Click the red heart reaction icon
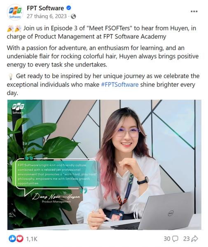208x247 pixels. [20, 239]
